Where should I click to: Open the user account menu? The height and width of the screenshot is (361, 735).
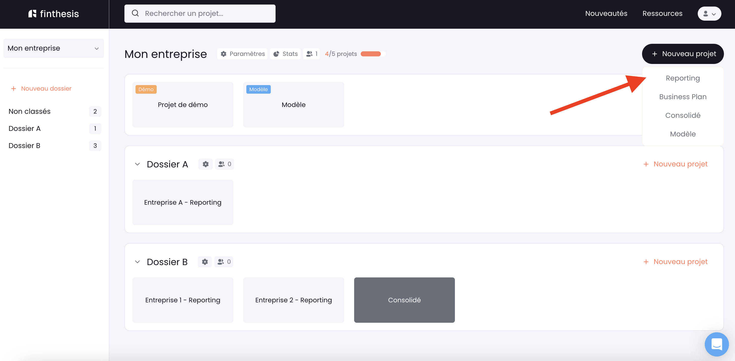[709, 13]
